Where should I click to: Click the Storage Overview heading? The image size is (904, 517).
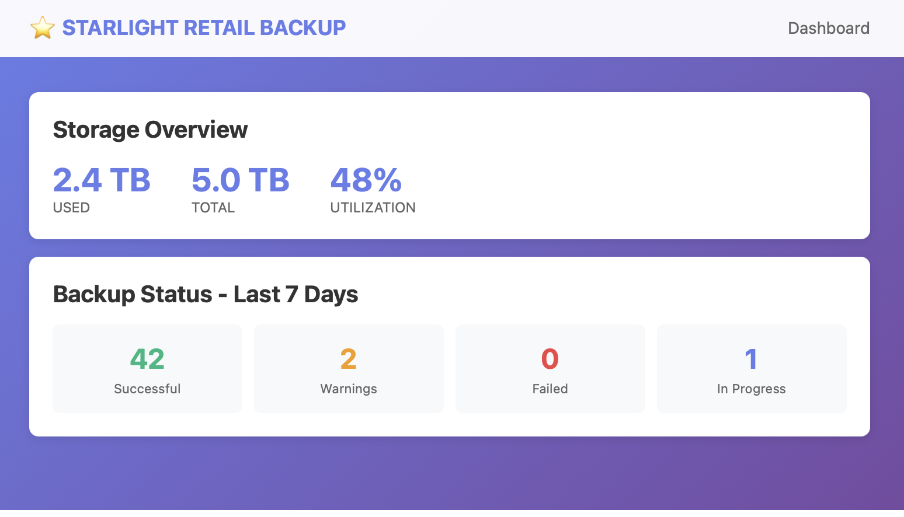(x=150, y=130)
